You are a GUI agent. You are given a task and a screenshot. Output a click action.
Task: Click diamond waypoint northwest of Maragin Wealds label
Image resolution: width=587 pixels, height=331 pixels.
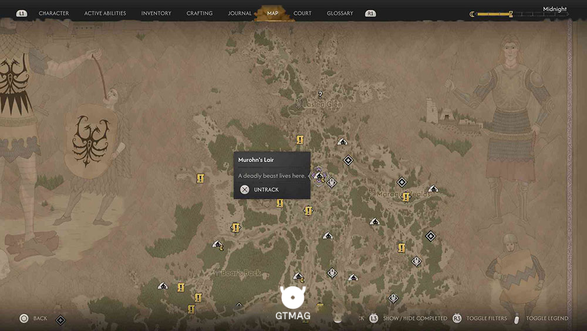click(402, 182)
